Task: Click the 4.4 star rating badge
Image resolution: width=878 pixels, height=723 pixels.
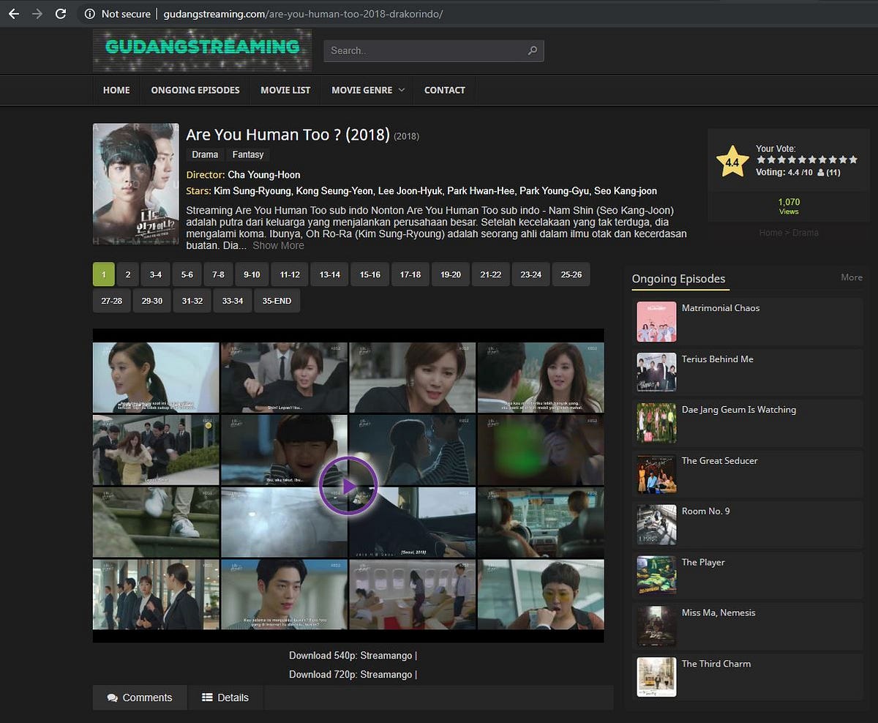Action: 732,162
